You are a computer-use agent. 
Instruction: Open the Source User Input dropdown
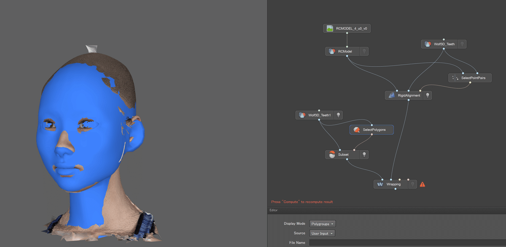pyautogui.click(x=322, y=233)
